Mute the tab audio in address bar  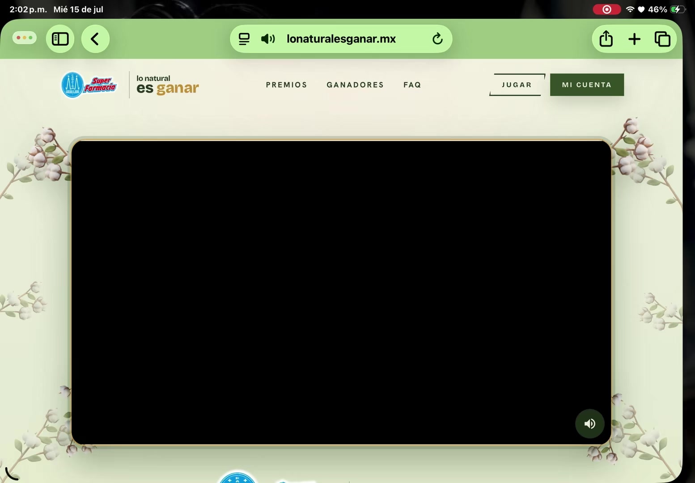(x=268, y=39)
